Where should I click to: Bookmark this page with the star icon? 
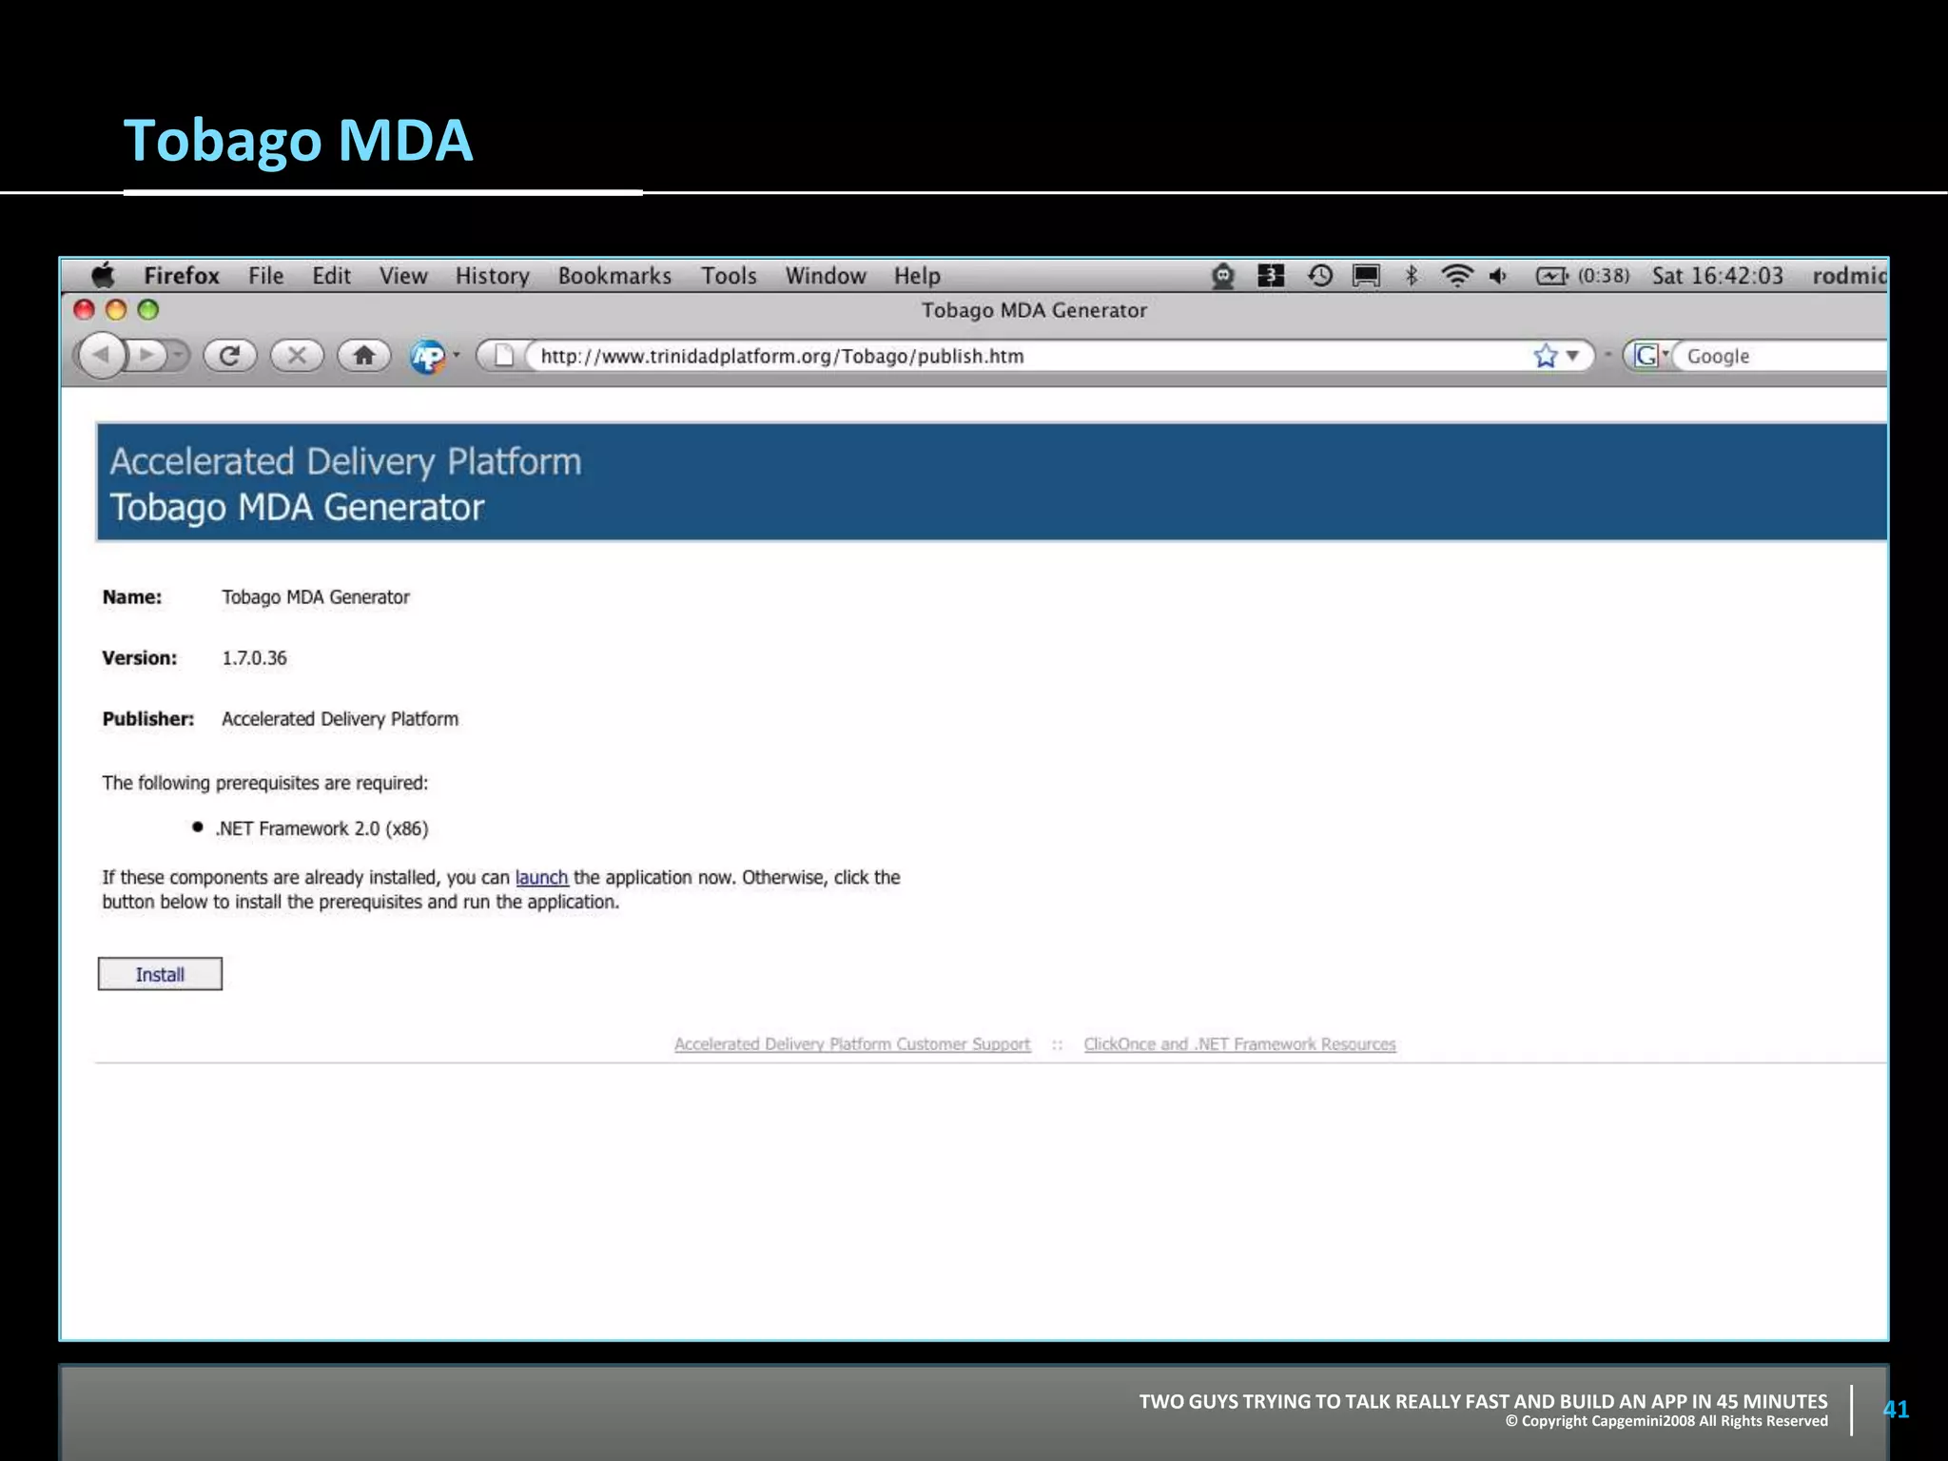(1545, 356)
